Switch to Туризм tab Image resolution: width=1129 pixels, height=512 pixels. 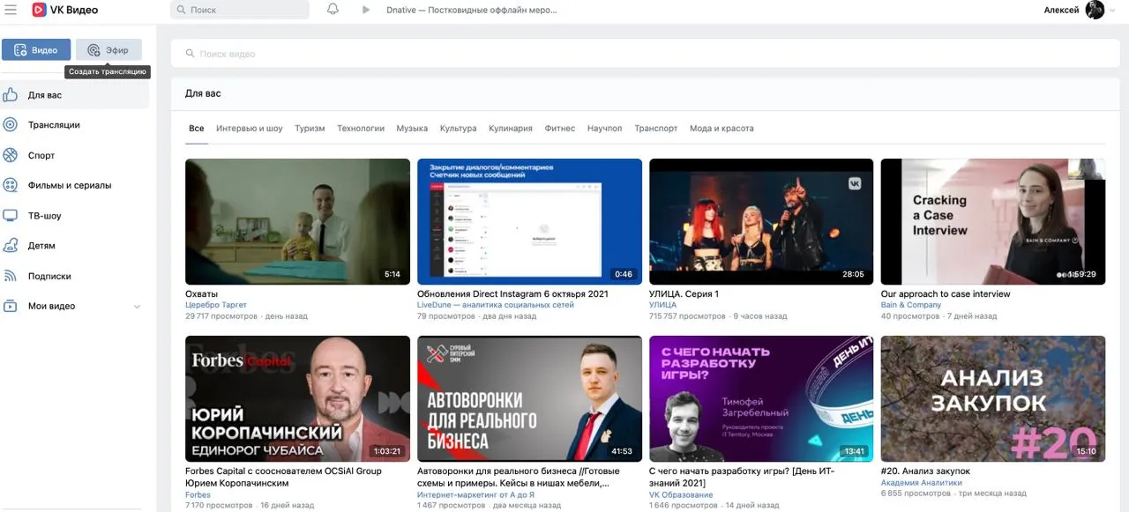pos(310,129)
